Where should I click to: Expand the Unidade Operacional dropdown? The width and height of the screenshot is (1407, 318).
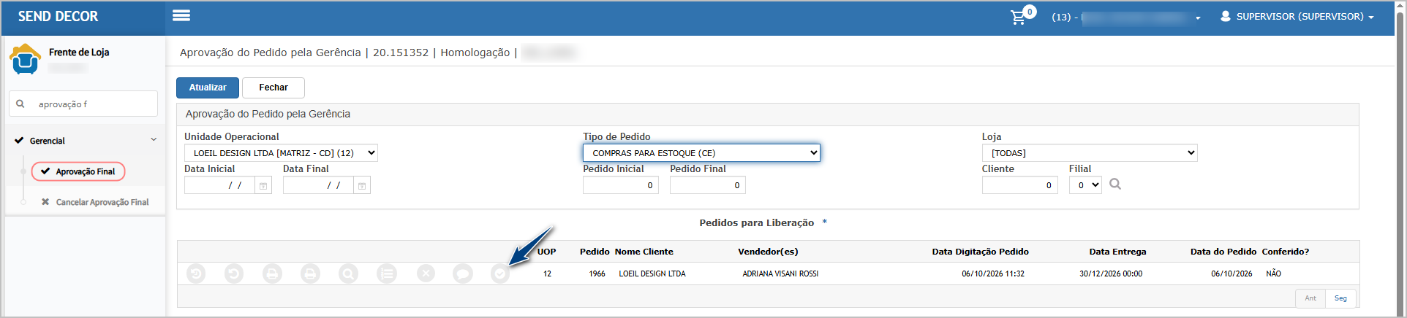281,153
